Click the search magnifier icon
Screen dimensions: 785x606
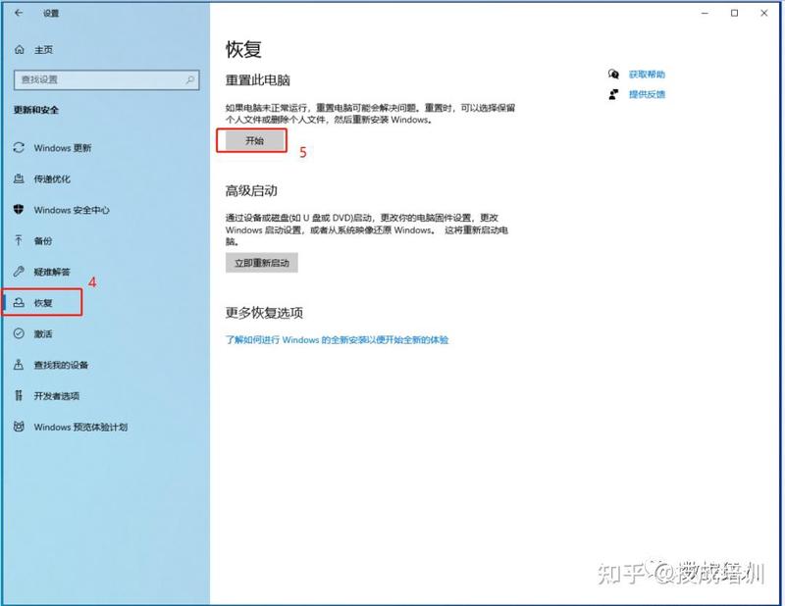(190, 79)
